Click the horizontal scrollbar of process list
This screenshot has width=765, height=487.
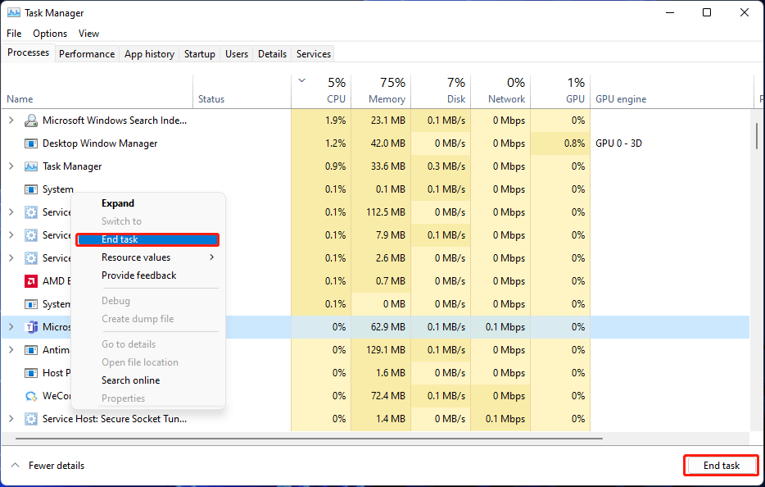point(309,439)
